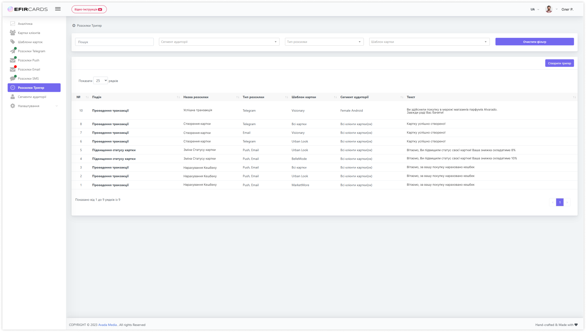Click user avatar picture in header
Viewport: 586px width, 332px height.
548,9
